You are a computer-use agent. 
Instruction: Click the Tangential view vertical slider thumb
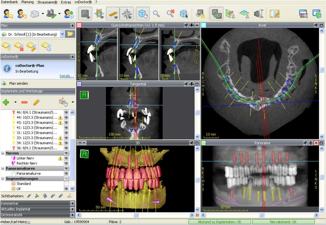[x=197, y=113]
